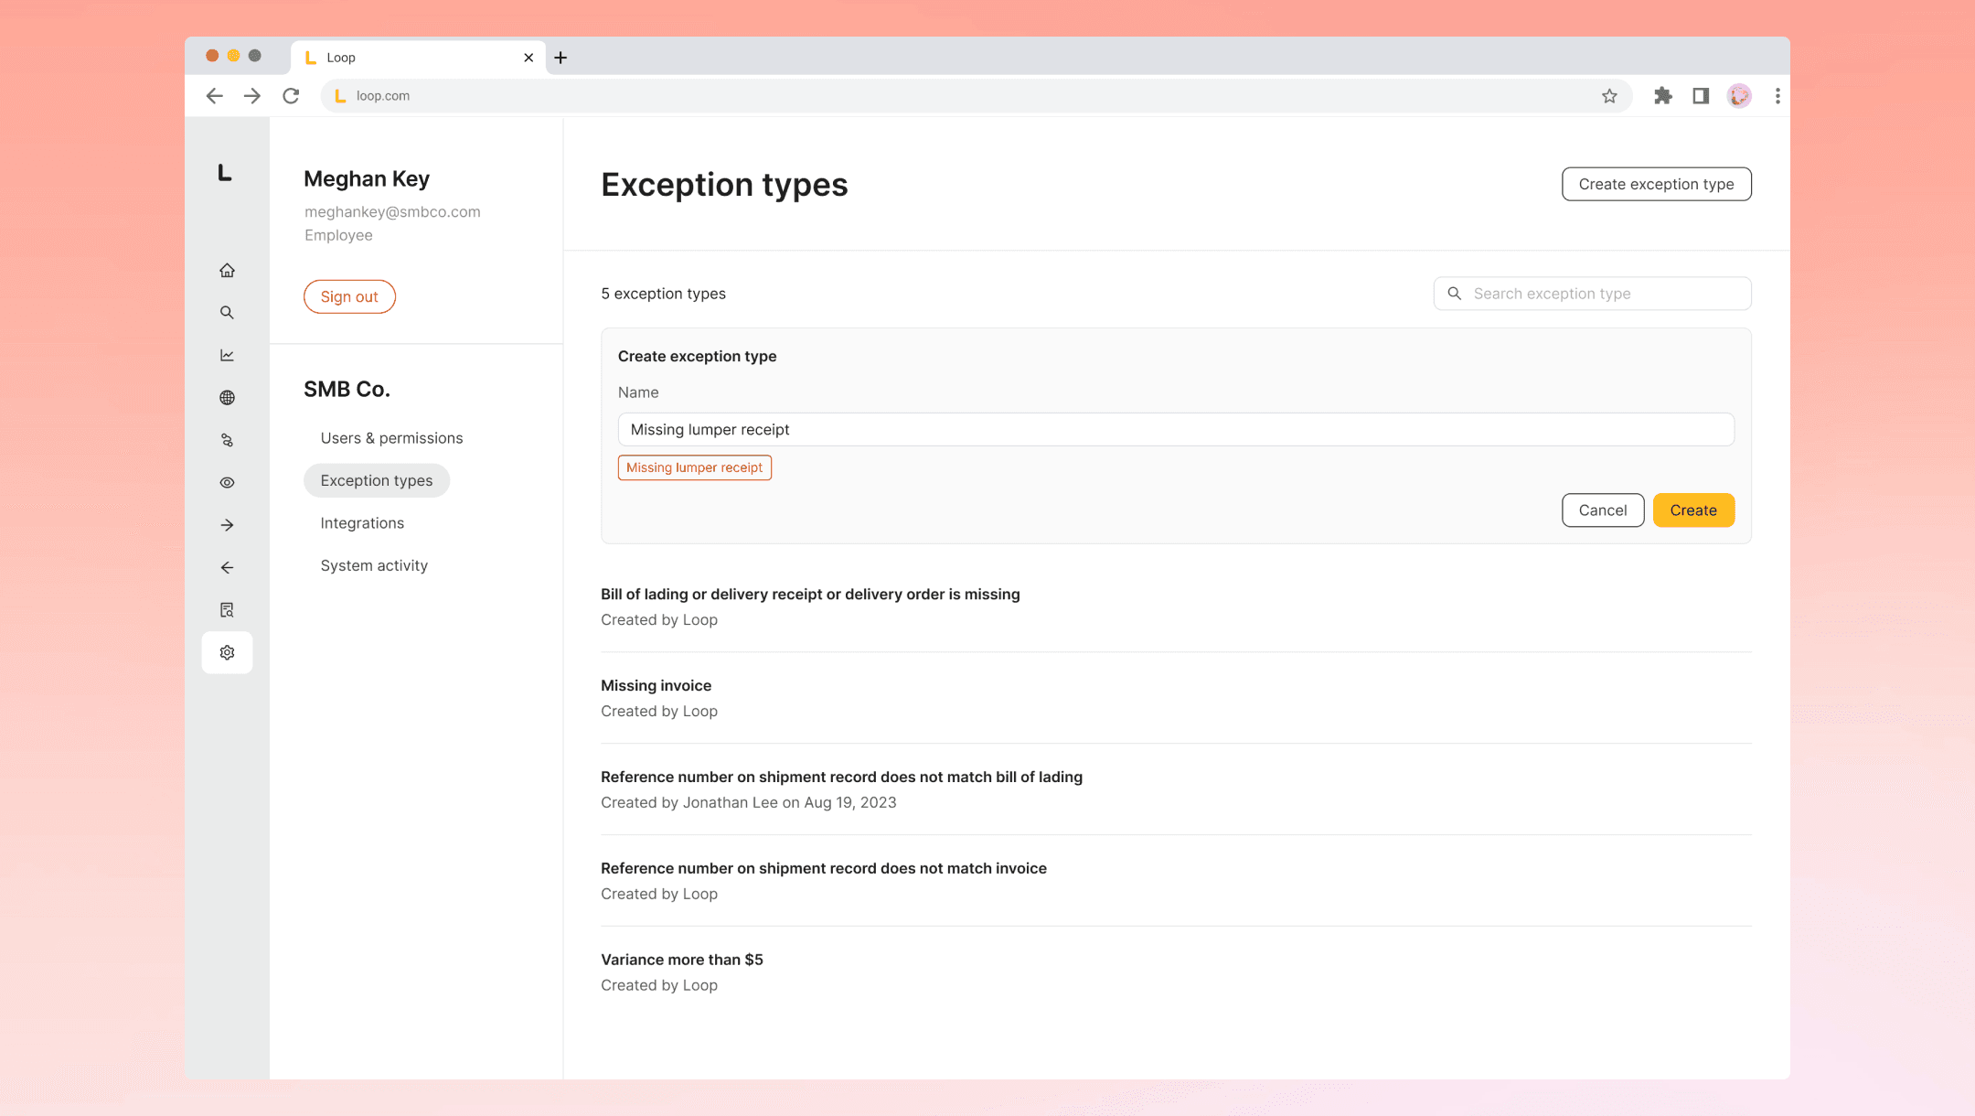This screenshot has width=1975, height=1116.
Task: Click the Sign out button
Action: 349,297
